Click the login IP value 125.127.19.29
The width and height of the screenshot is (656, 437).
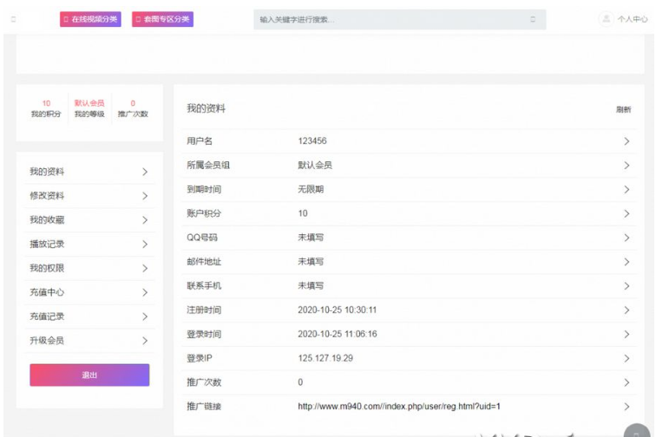pyautogui.click(x=325, y=358)
